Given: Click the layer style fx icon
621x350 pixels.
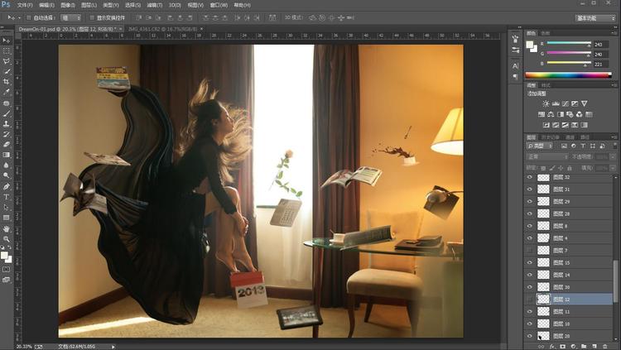Looking at the screenshot, I should (x=551, y=346).
